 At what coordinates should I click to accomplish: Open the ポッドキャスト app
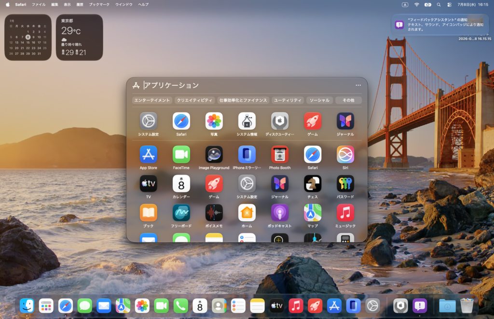280,213
